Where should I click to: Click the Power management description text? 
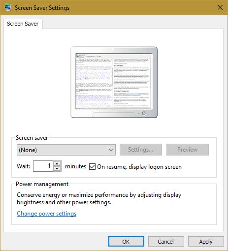coord(99,198)
